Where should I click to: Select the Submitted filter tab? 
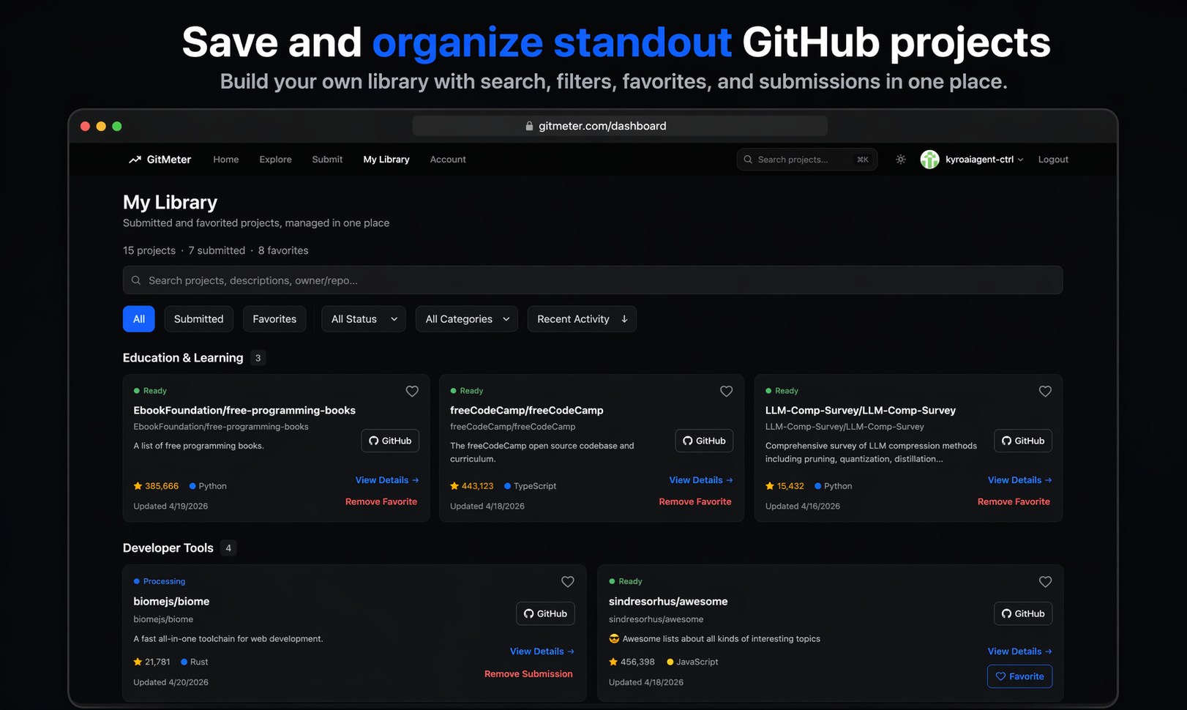tap(199, 319)
